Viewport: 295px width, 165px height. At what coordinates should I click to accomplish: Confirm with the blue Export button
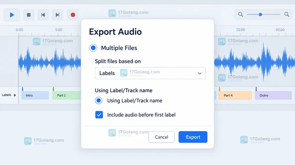pos(193,137)
